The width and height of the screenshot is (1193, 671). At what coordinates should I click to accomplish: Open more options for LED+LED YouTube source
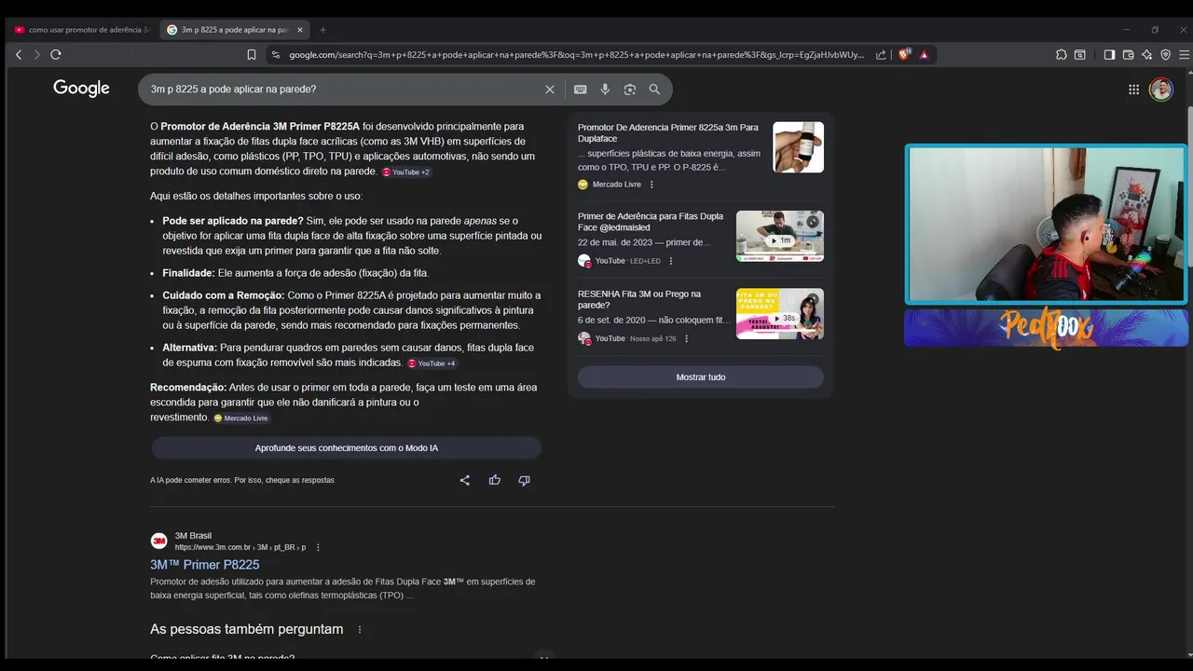click(671, 261)
